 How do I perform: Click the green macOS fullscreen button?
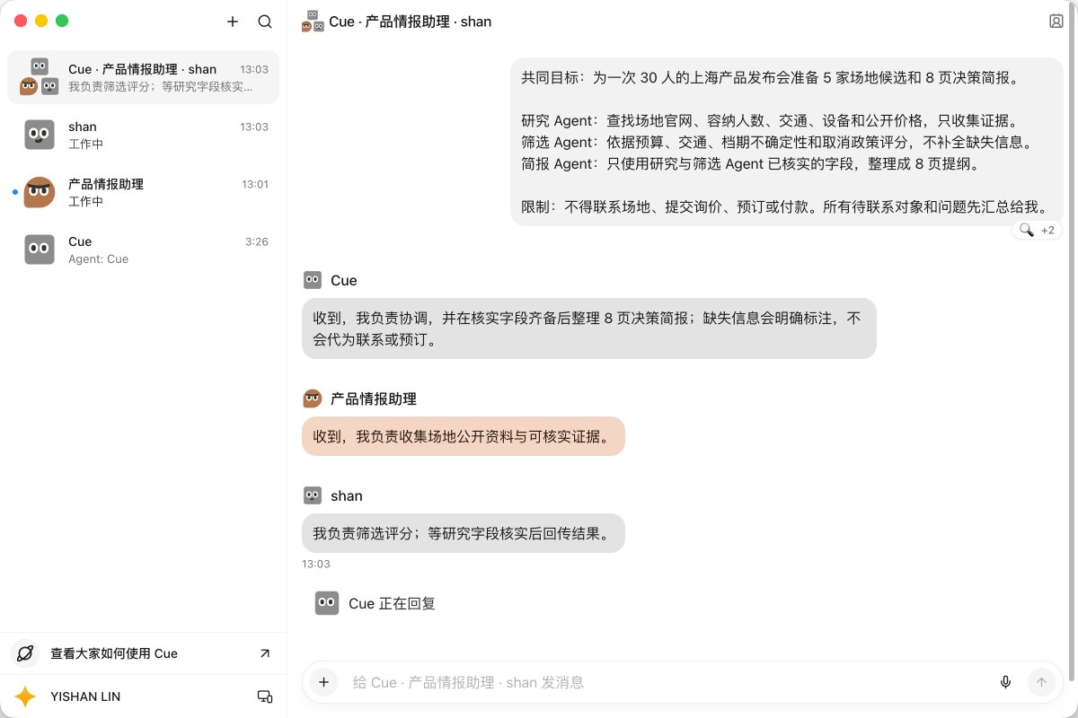coord(62,21)
